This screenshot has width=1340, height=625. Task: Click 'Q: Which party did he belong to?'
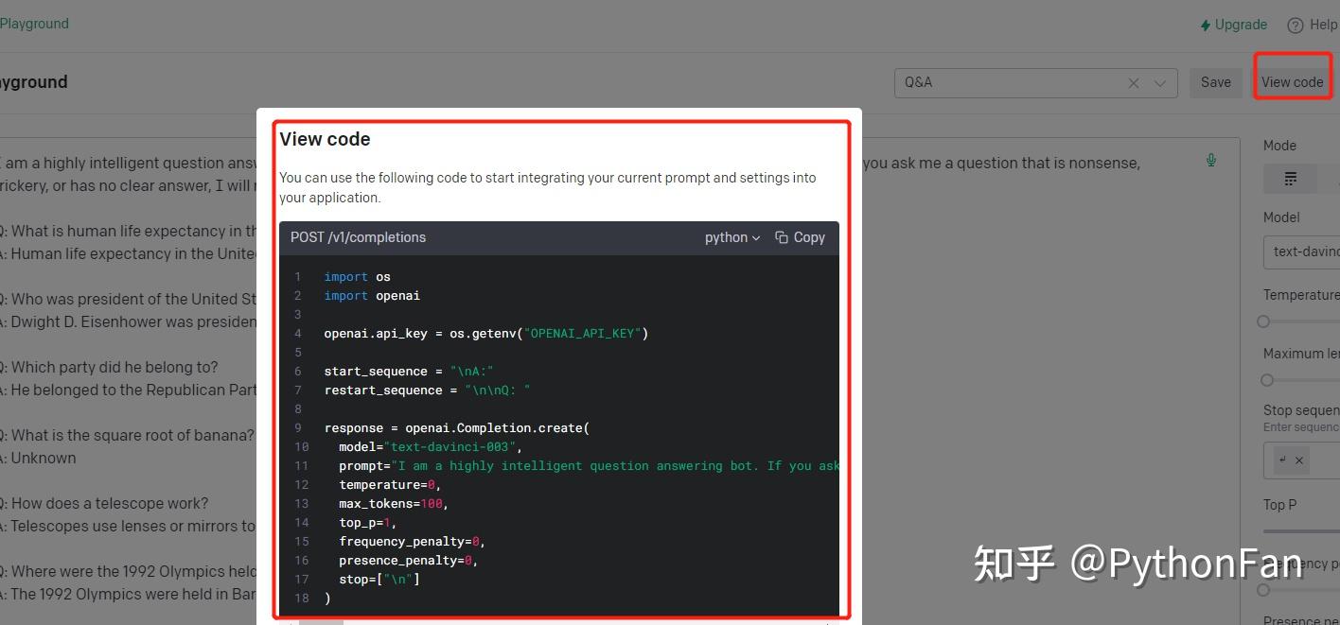coord(109,367)
